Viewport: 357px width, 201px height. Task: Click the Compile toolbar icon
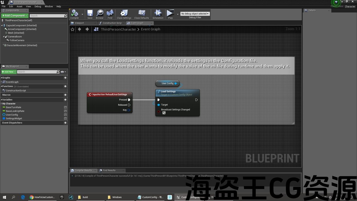[x=74, y=14]
